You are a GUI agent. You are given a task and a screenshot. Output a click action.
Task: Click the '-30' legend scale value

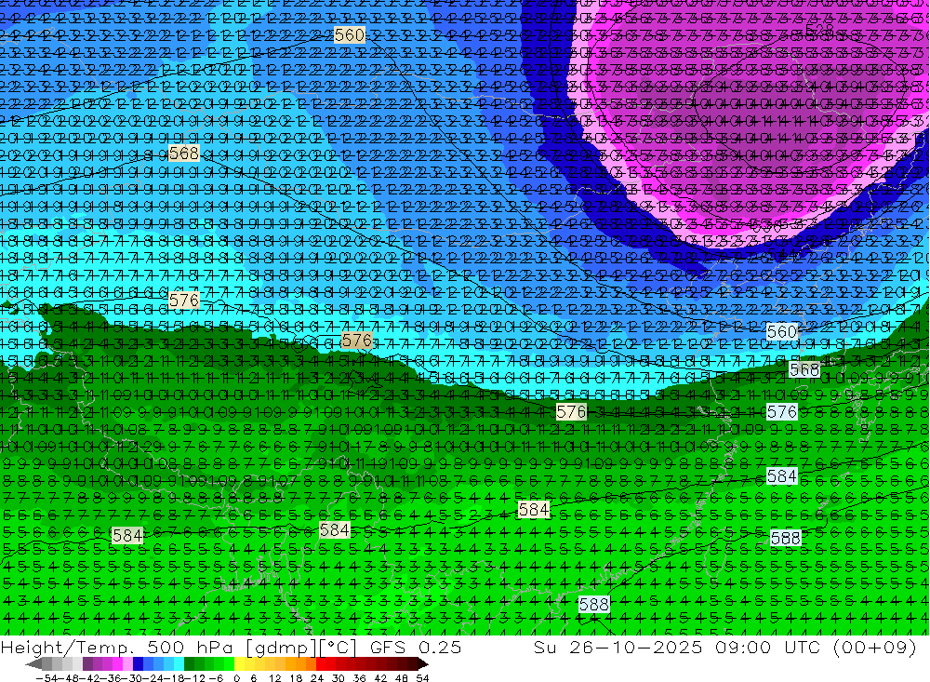(x=134, y=678)
